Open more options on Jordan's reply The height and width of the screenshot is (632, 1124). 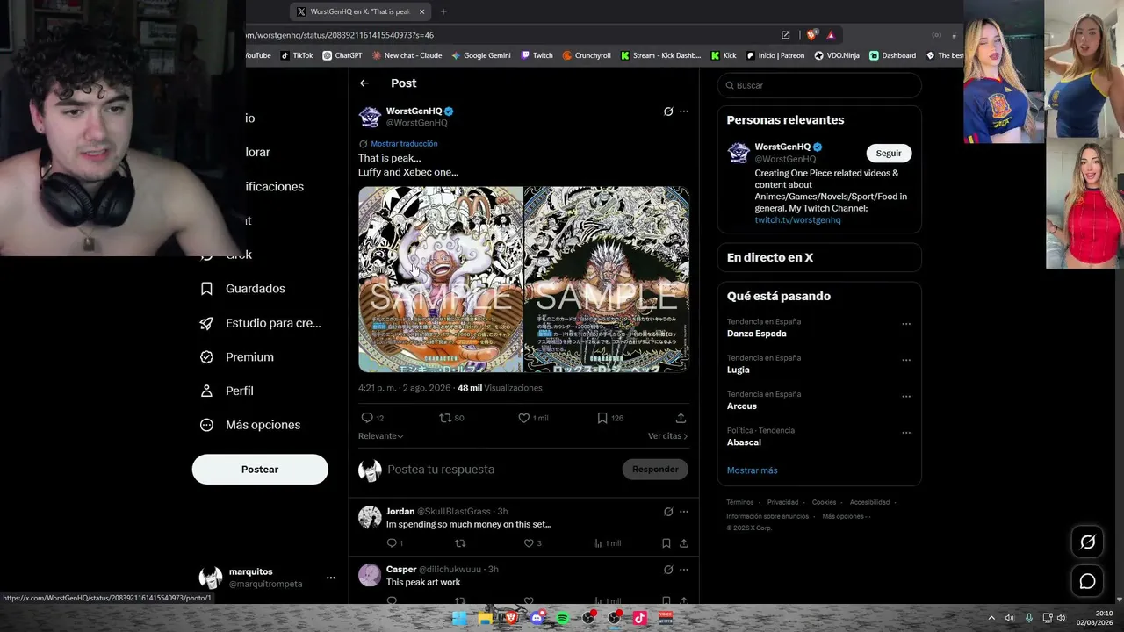coord(684,512)
